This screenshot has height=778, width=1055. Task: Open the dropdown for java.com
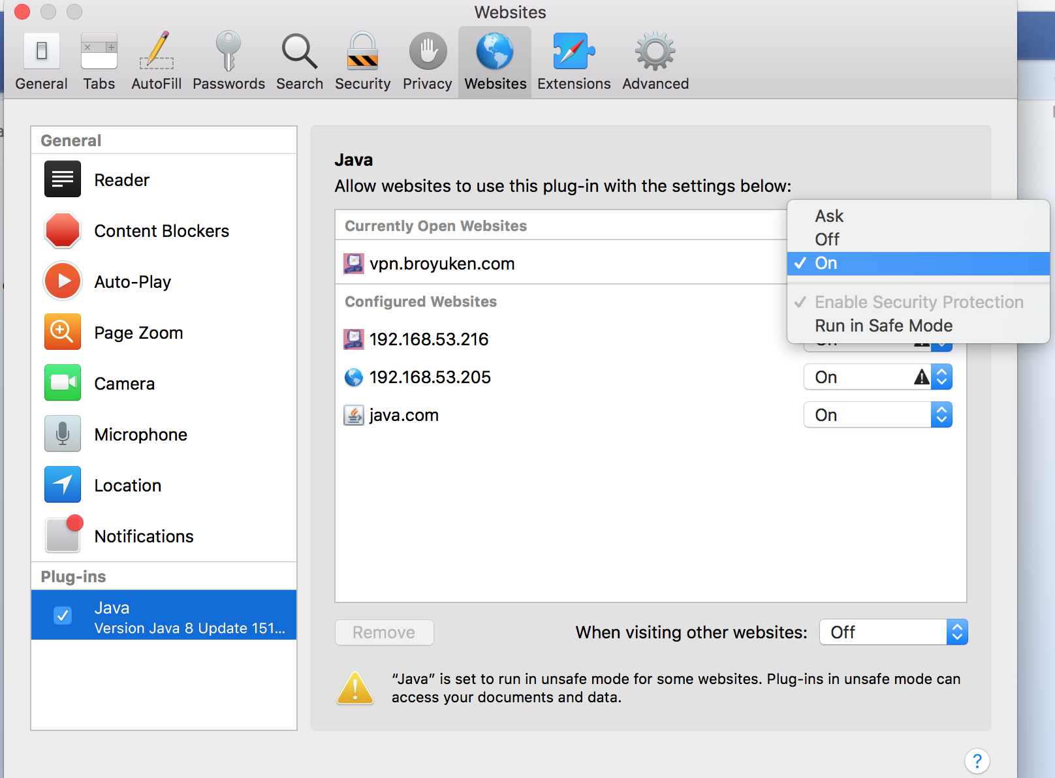point(877,415)
